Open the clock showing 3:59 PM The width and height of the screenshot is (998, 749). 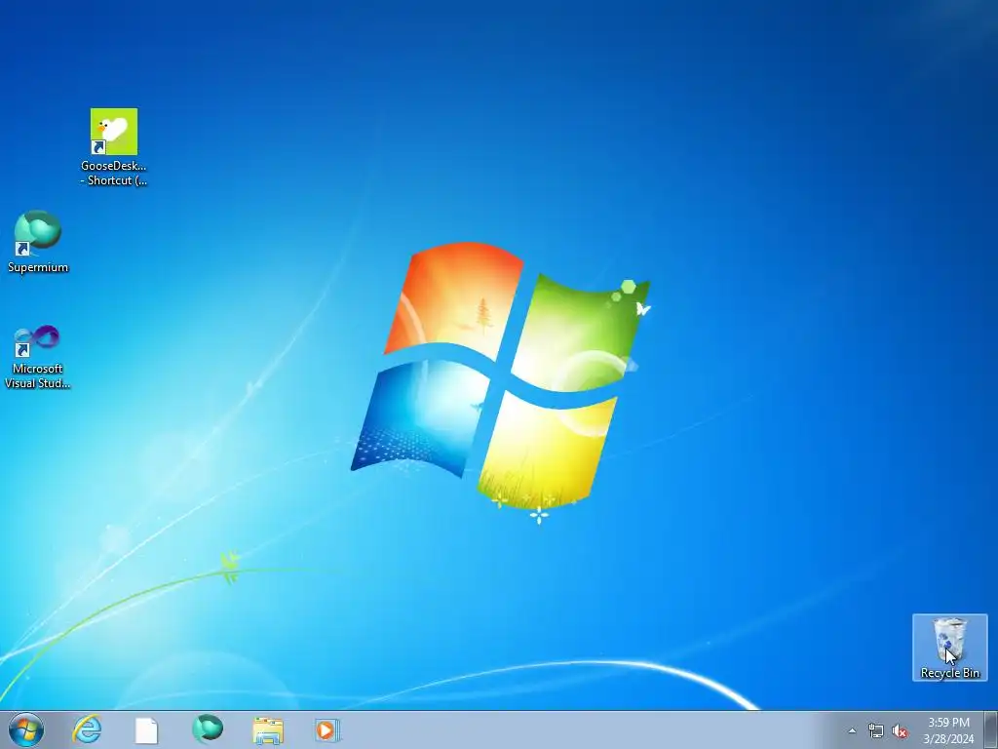(948, 730)
